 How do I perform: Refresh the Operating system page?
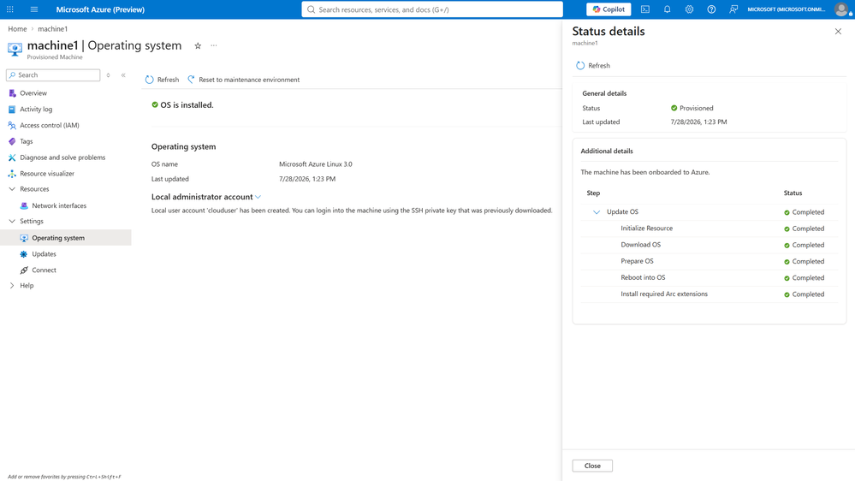click(162, 80)
